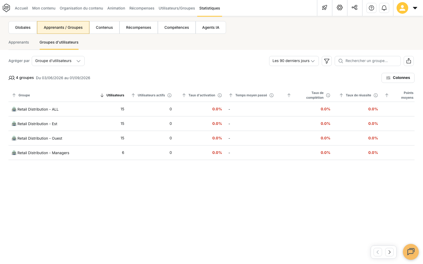Open Organisation du contenu navigation item
The height and width of the screenshot is (264, 423).
(x=81, y=8)
